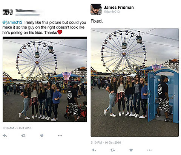Open the edited photo with portable toilet
Image resolution: width=181 pixels, height=155 pixels.
click(x=135, y=82)
